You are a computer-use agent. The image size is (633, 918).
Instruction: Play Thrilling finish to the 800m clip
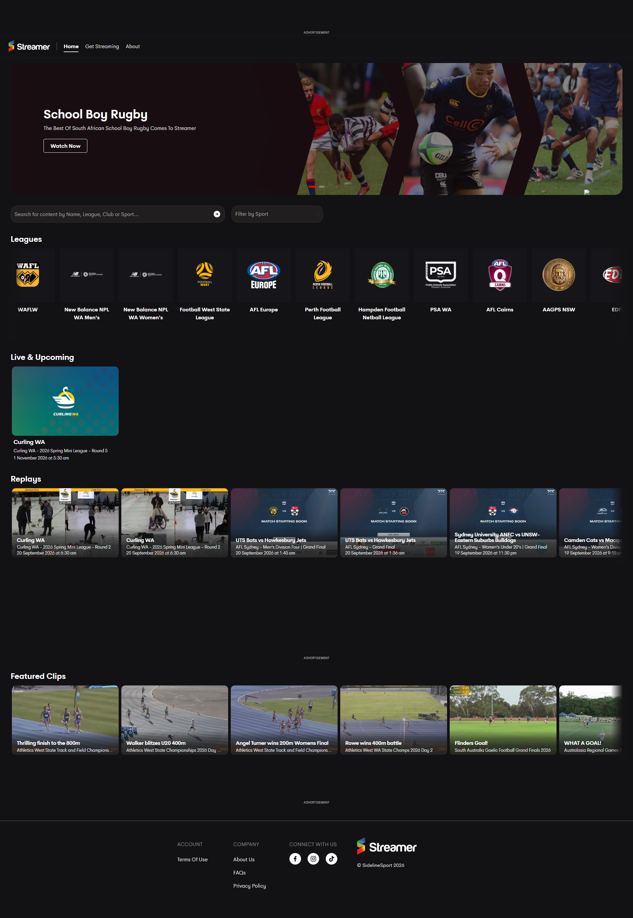click(x=65, y=720)
